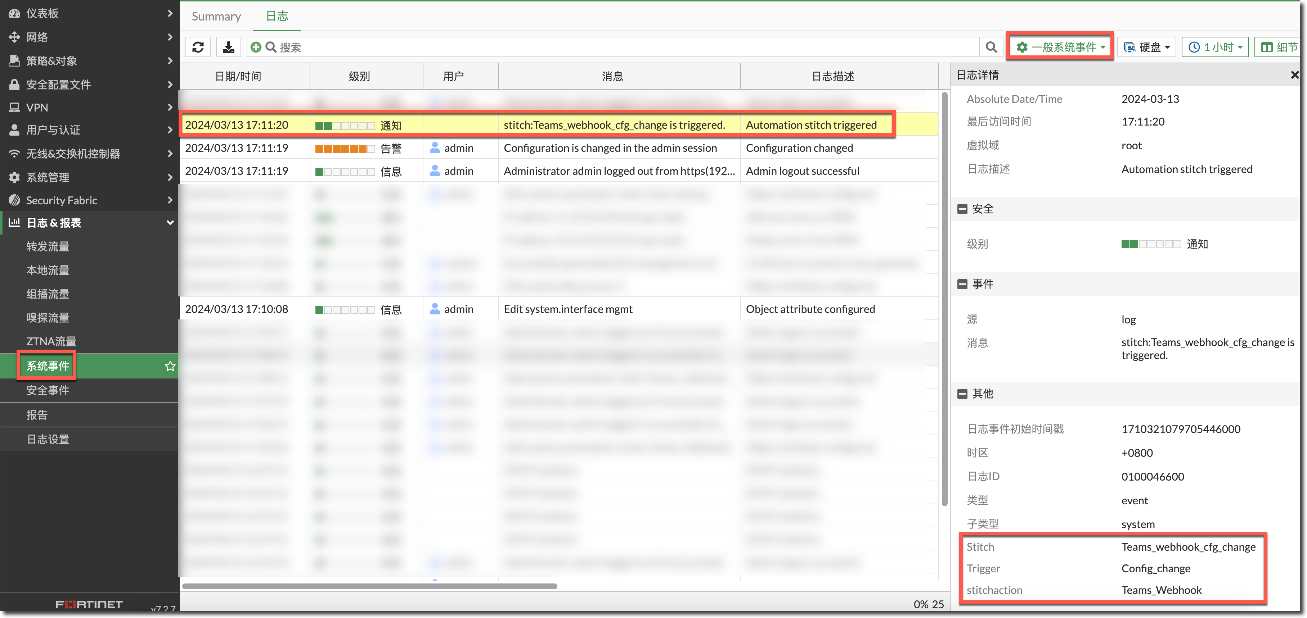Collapse the 事件 section toggle

[x=962, y=284]
